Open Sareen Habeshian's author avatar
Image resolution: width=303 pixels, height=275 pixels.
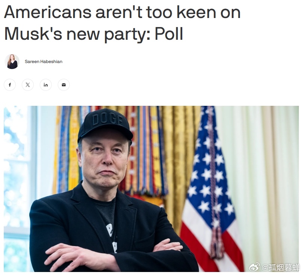pyautogui.click(x=12, y=62)
